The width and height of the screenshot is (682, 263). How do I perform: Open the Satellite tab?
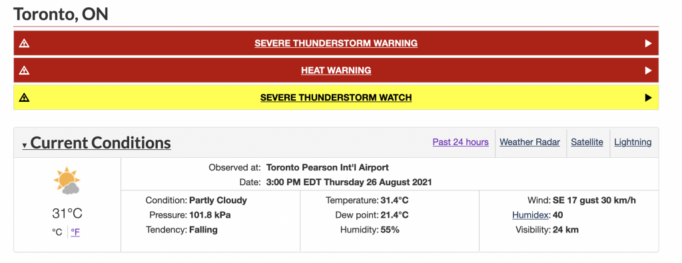pyautogui.click(x=587, y=142)
